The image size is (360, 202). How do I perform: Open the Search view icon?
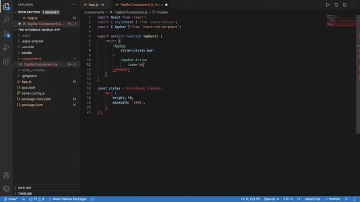(x=6, y=20)
